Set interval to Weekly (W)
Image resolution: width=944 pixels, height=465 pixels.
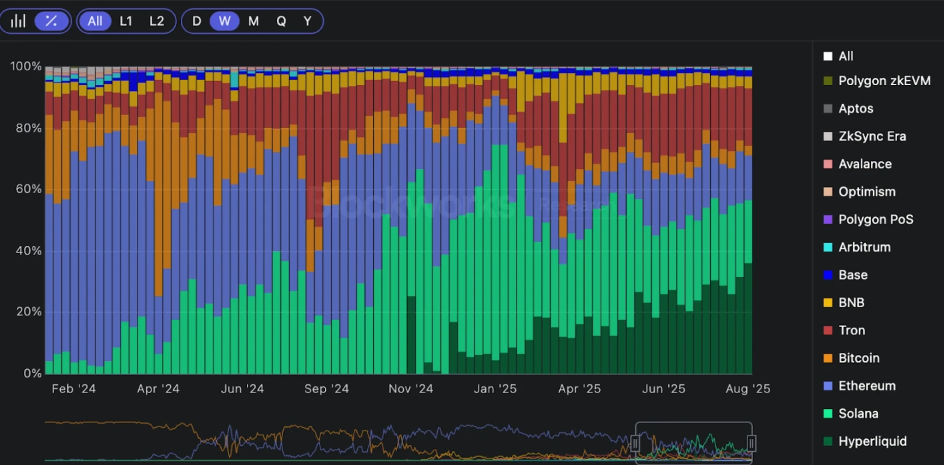(x=224, y=21)
